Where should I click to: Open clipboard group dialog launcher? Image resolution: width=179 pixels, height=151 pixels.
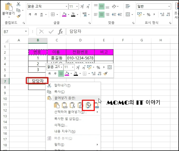click(x=24, y=23)
